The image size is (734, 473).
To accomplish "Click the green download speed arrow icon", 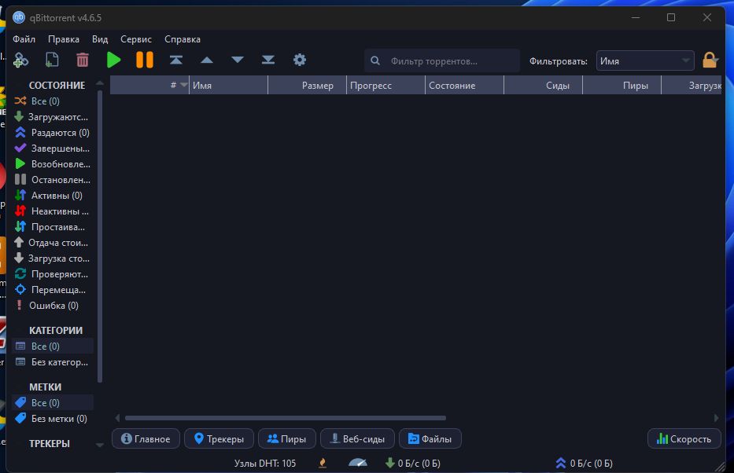I will (390, 463).
